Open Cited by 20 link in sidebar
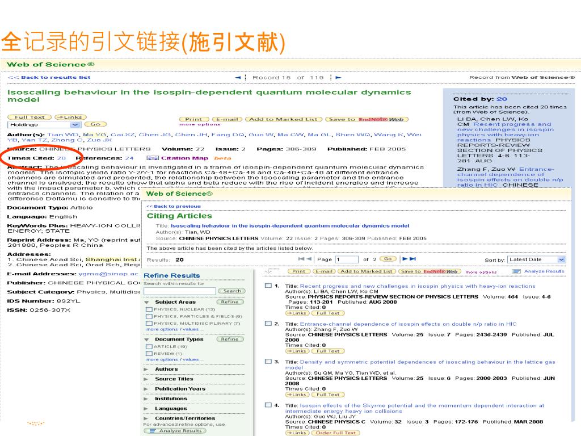581x436 pixels. [502, 99]
